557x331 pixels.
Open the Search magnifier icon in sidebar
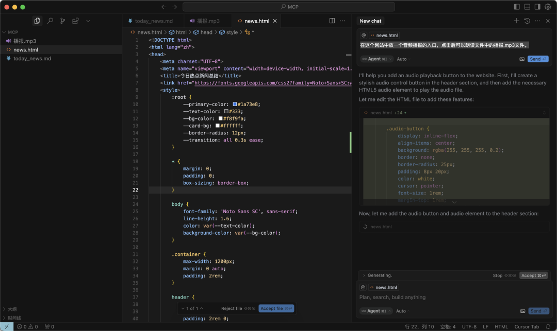click(50, 21)
